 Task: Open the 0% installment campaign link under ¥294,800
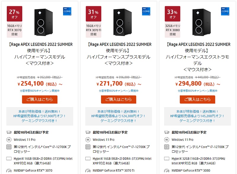click(x=197, y=91)
